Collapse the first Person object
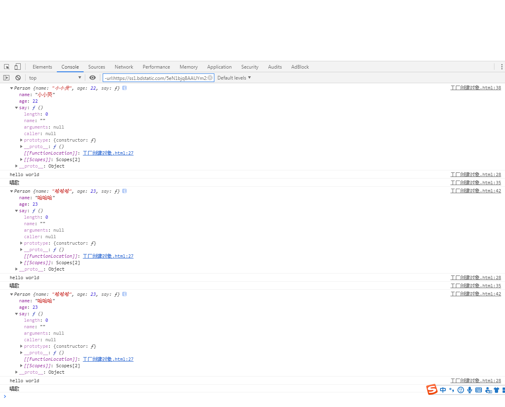 click(11, 88)
